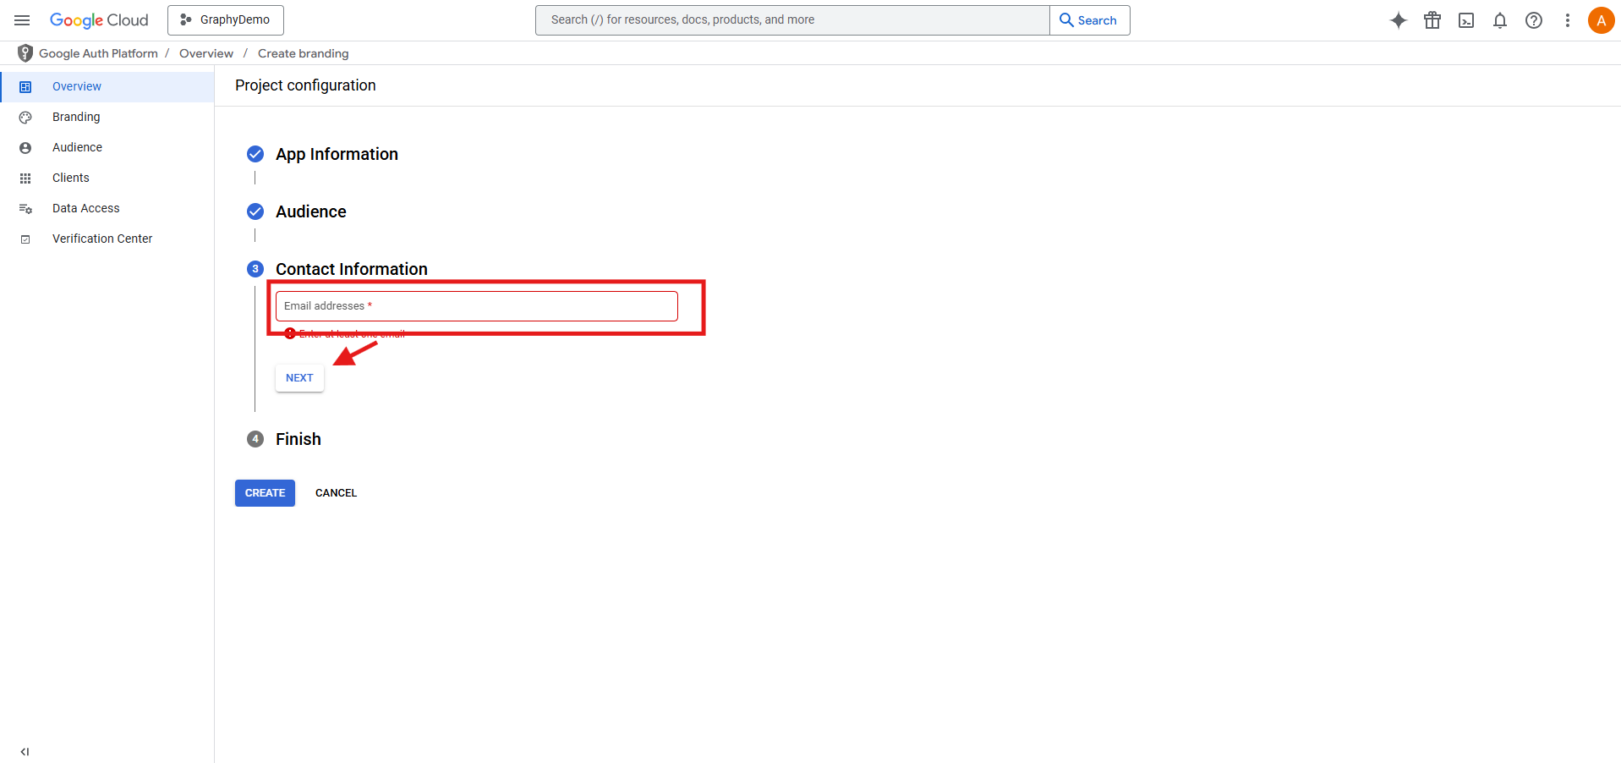
Task: Click the Overview breadcrumb link
Action: click(205, 53)
